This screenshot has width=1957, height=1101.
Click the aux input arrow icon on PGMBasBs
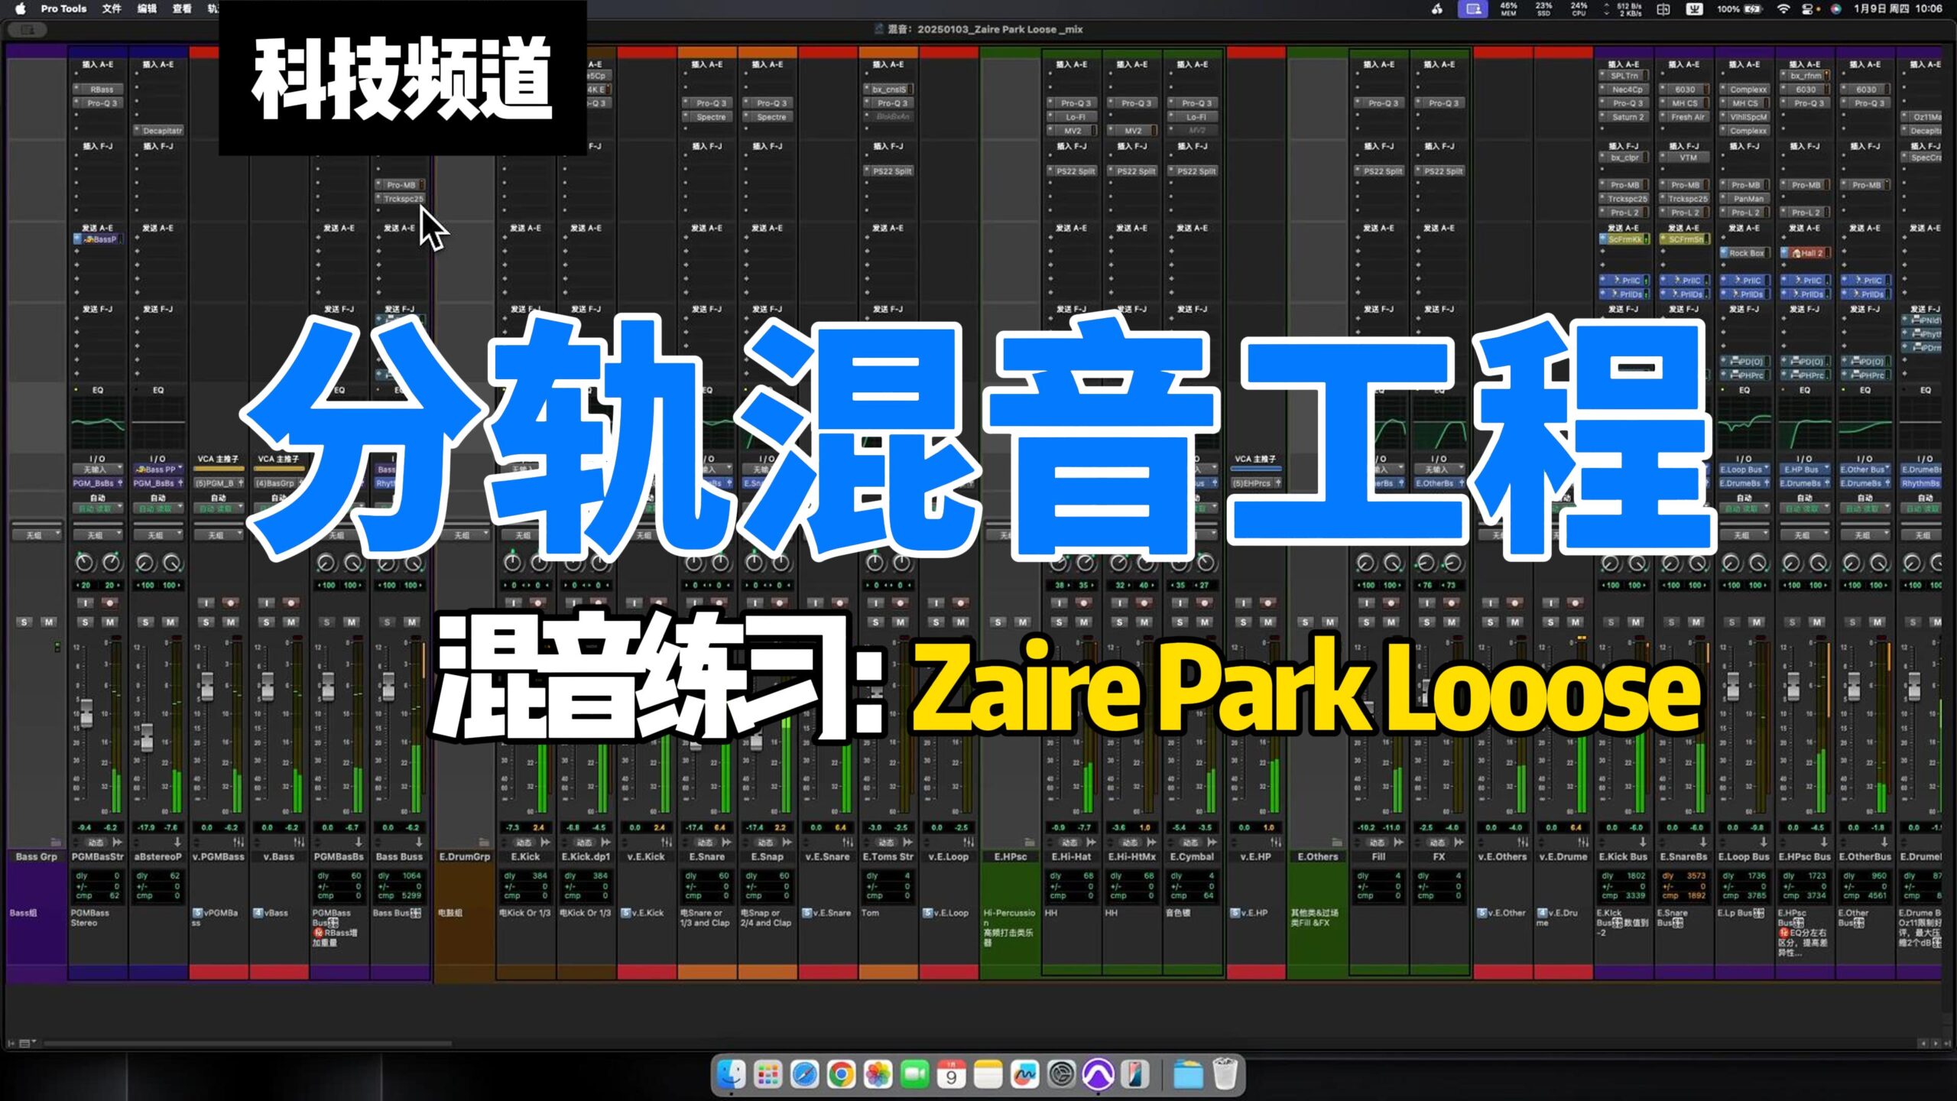pyautogui.click(x=359, y=842)
